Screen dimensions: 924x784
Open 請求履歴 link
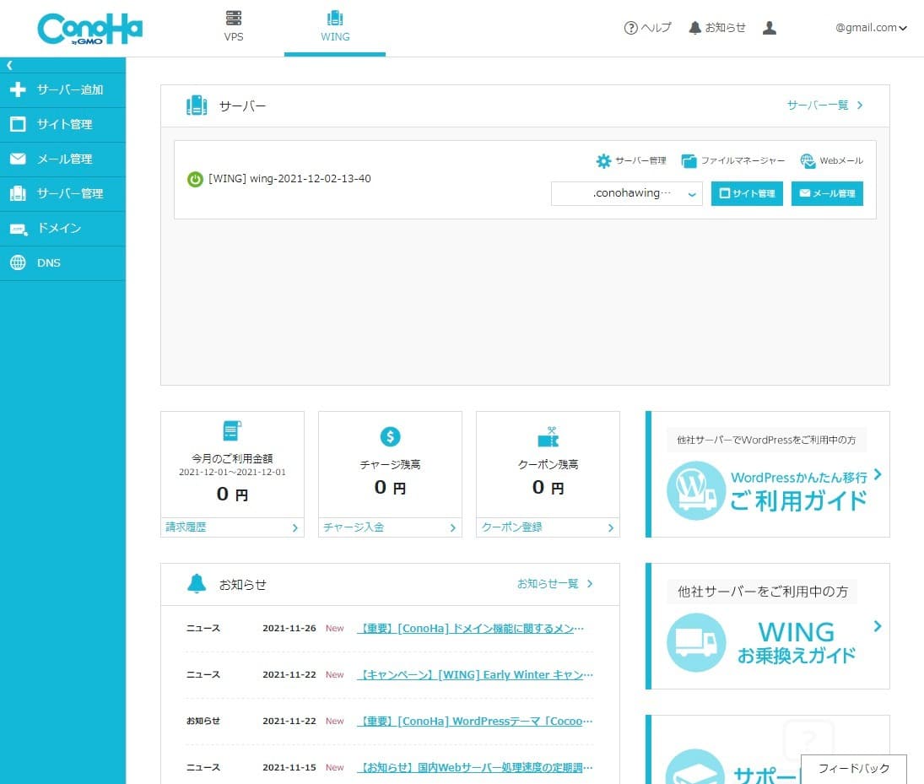coord(232,527)
